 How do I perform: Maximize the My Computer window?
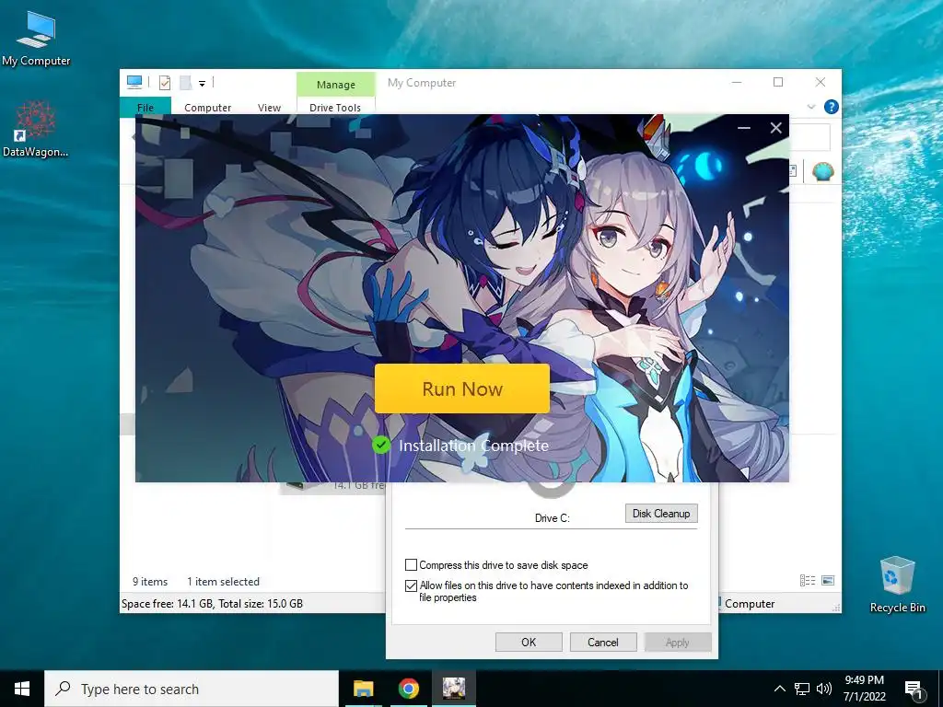pyautogui.click(x=778, y=82)
